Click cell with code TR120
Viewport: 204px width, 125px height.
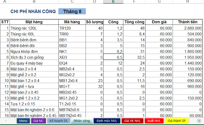[x=72, y=28]
